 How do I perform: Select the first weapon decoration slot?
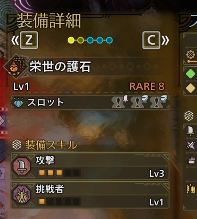[x=120, y=102]
